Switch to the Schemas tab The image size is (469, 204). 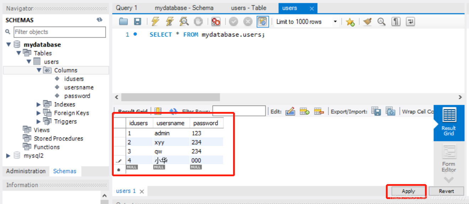[65, 171]
